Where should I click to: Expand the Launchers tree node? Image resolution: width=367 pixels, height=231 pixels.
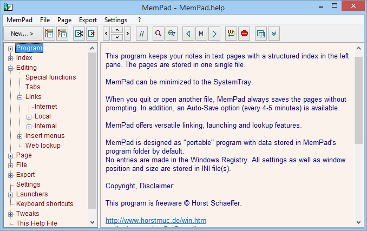(x=10, y=195)
